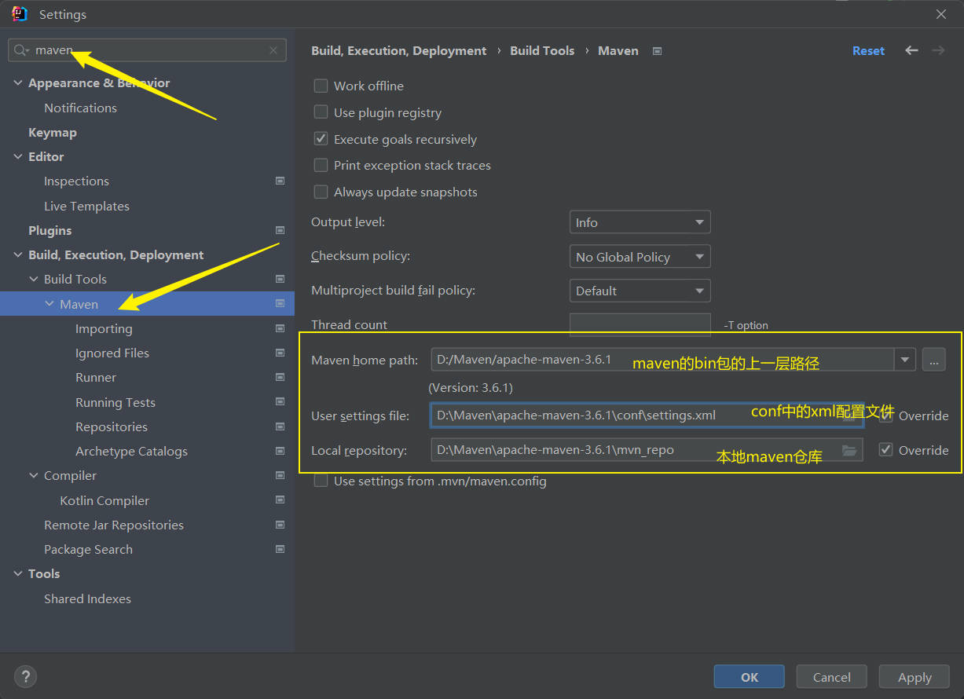Focus the Thread count input field
Viewport: 964px width, 699px height.
click(640, 324)
